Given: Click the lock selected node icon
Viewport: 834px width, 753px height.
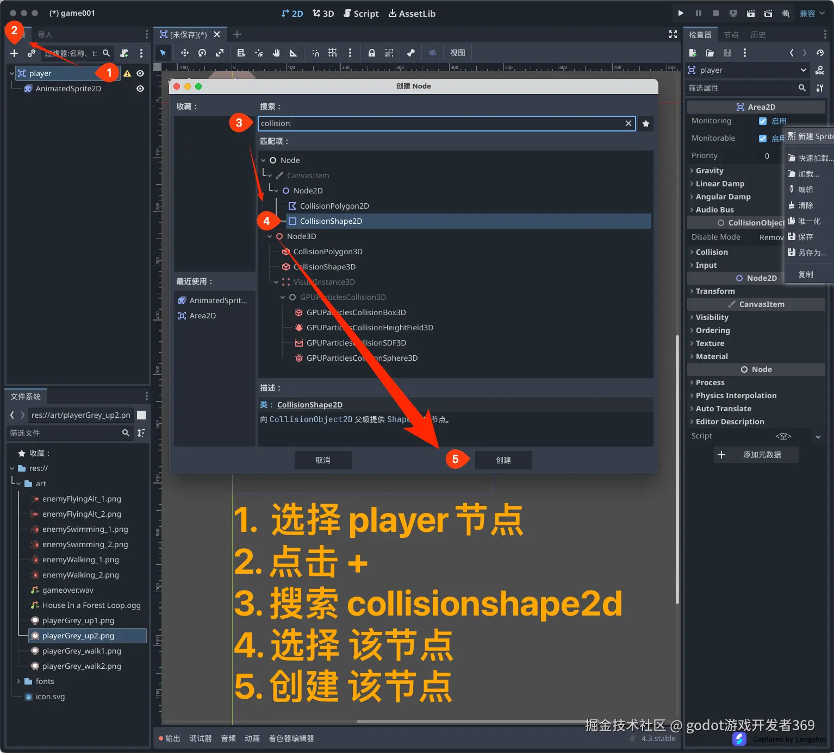Looking at the screenshot, I should (372, 53).
